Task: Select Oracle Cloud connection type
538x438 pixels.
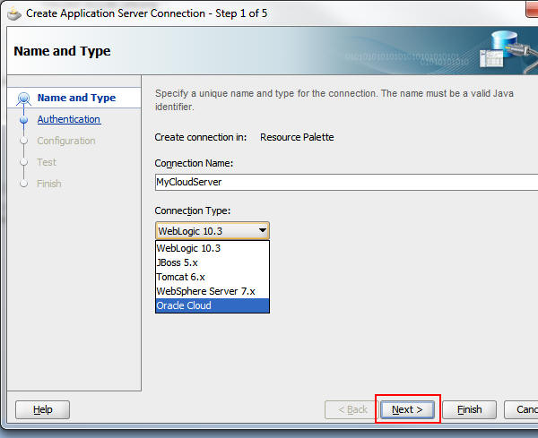Action: coord(213,305)
